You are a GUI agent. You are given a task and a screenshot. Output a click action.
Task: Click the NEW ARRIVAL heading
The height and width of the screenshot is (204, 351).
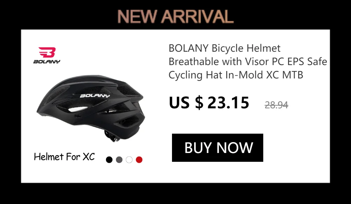pyautogui.click(x=175, y=17)
